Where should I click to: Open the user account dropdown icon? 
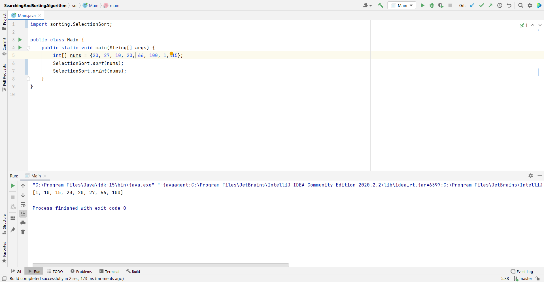click(x=367, y=5)
